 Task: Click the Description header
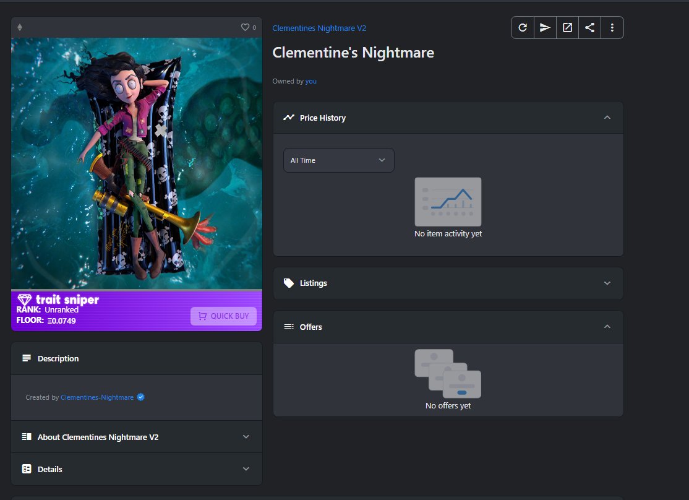(x=137, y=358)
